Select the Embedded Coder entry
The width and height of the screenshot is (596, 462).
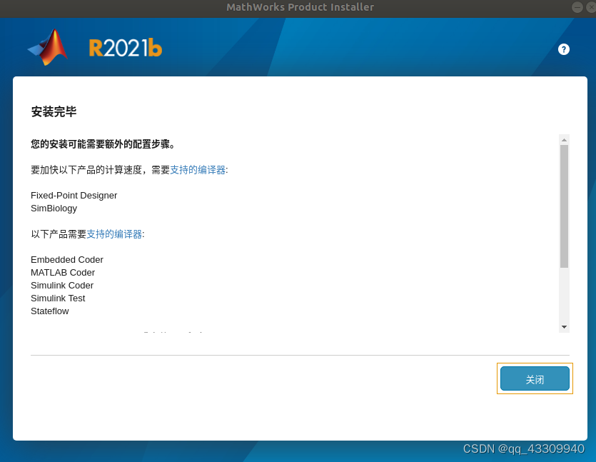[x=67, y=260]
